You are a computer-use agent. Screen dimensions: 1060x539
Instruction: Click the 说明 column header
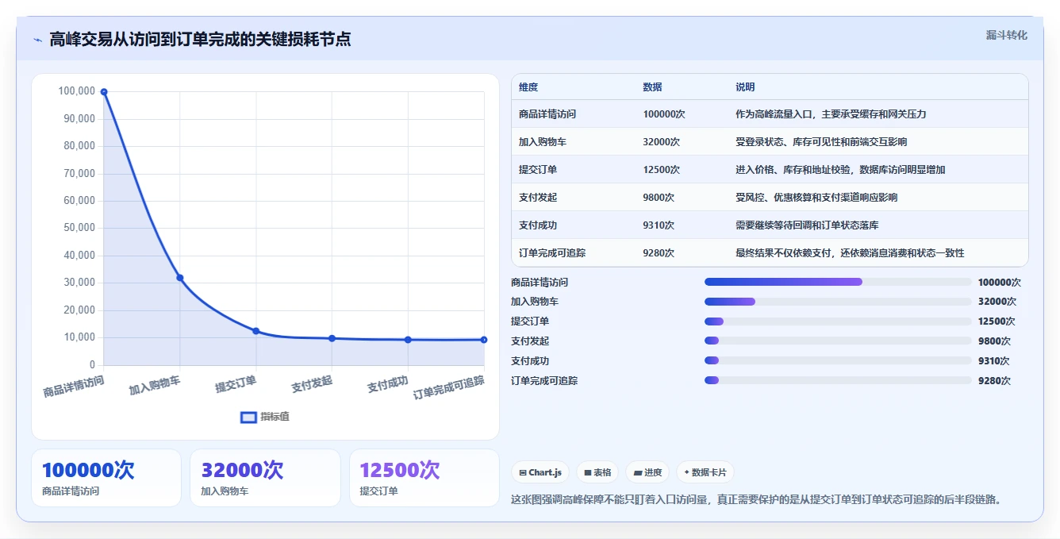(x=745, y=87)
